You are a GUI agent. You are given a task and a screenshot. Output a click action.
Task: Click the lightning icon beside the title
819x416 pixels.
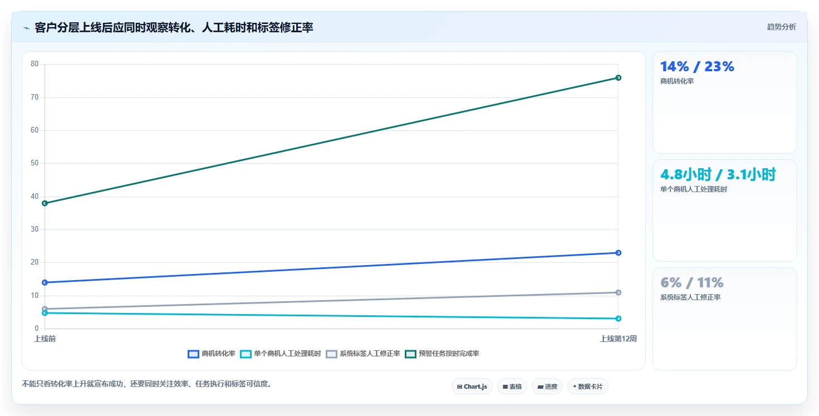coord(26,28)
